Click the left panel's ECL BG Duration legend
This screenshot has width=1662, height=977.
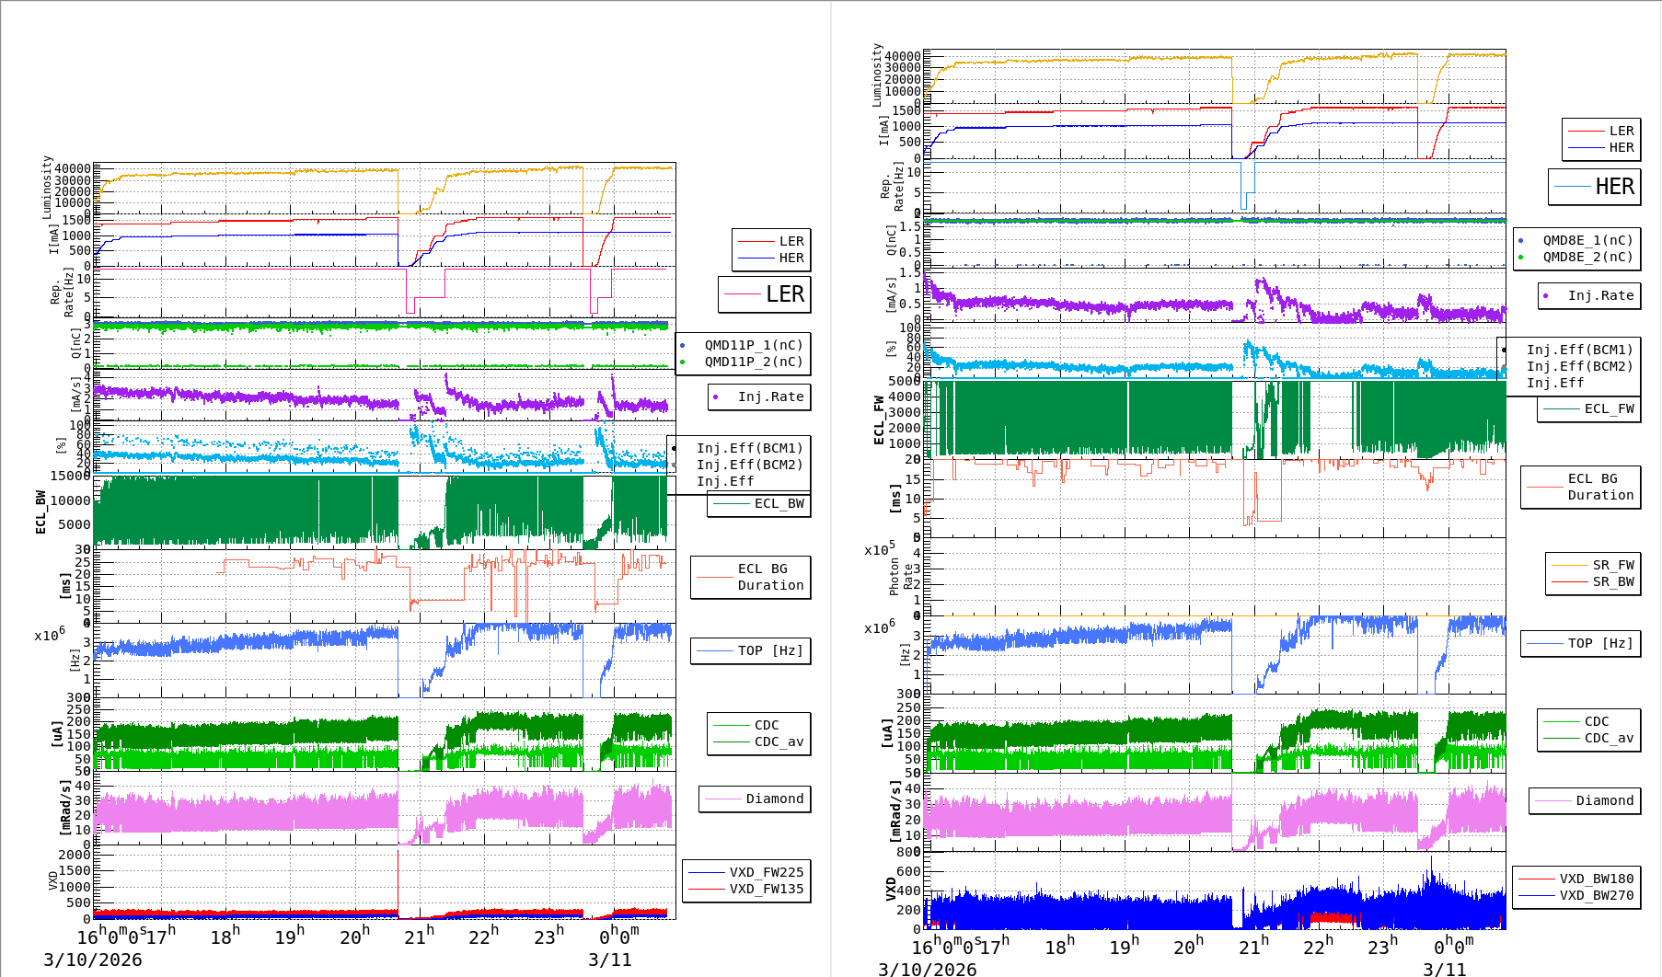tap(751, 577)
